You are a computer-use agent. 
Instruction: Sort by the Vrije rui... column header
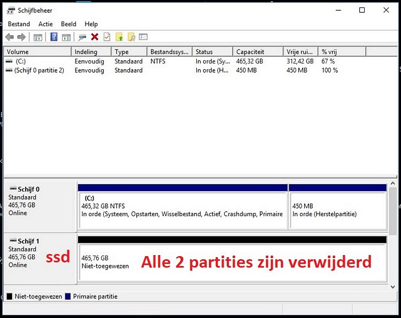[300, 52]
